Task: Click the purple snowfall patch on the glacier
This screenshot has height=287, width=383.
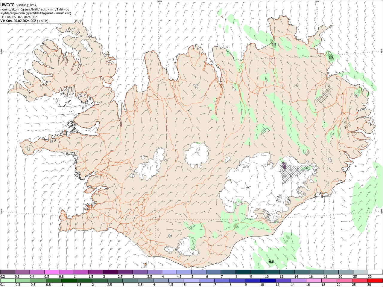Action: pos(284,166)
